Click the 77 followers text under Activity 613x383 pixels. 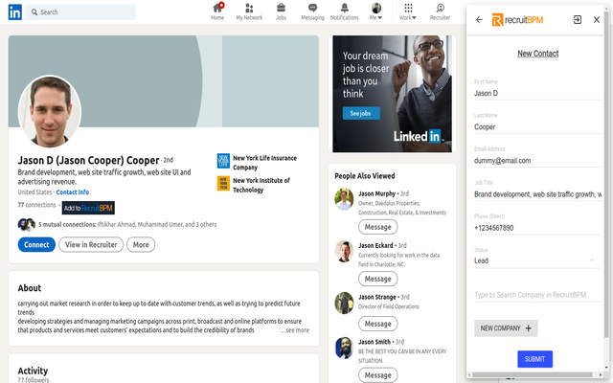click(x=34, y=380)
